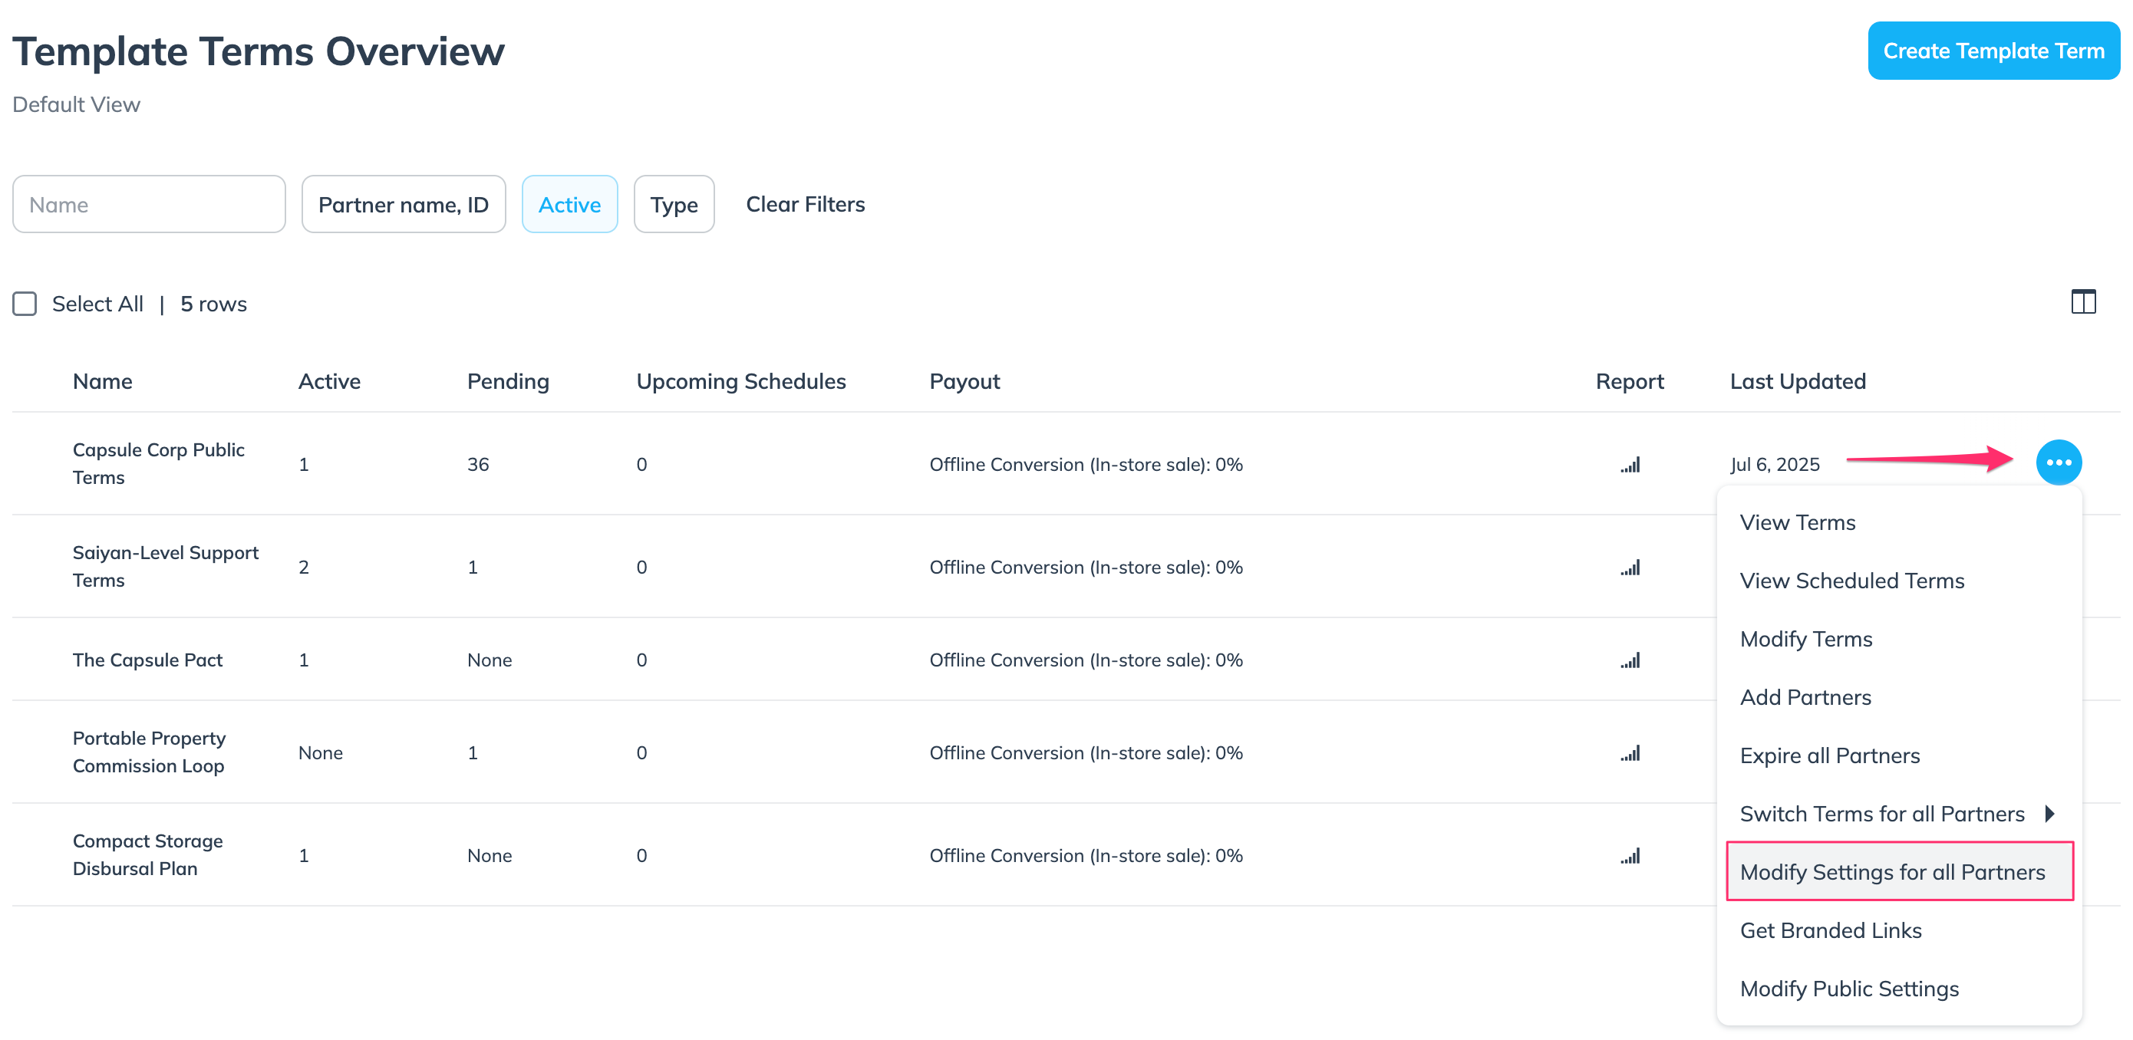Click the Clear Filters link
The image size is (2133, 1040).
(x=805, y=205)
